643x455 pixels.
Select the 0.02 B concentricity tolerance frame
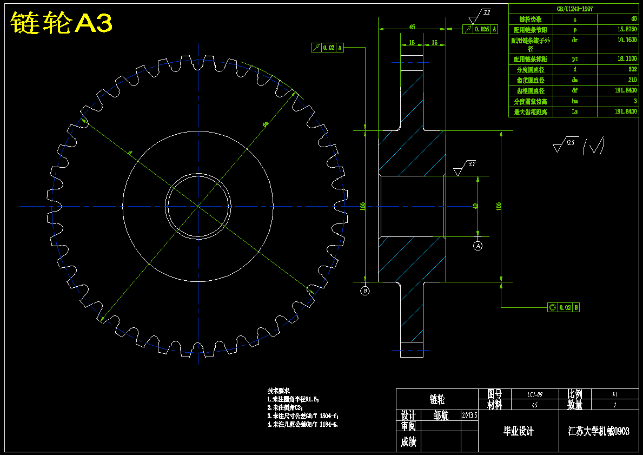pos(564,307)
